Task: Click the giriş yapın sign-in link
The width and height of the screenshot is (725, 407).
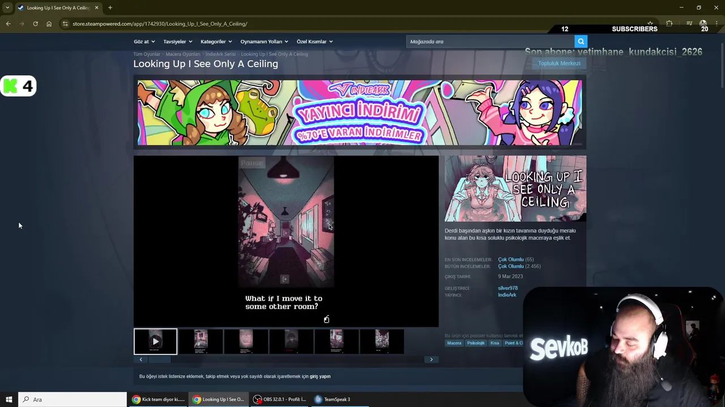Action: pos(320,376)
